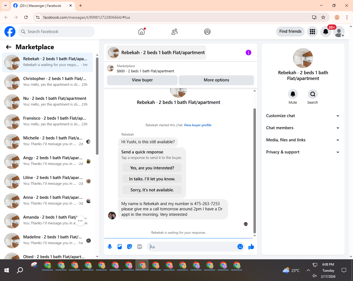
Task: Open View buyer profile link
Action: click(x=198, y=125)
